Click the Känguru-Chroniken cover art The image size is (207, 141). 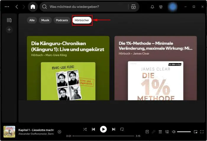click(x=68, y=81)
